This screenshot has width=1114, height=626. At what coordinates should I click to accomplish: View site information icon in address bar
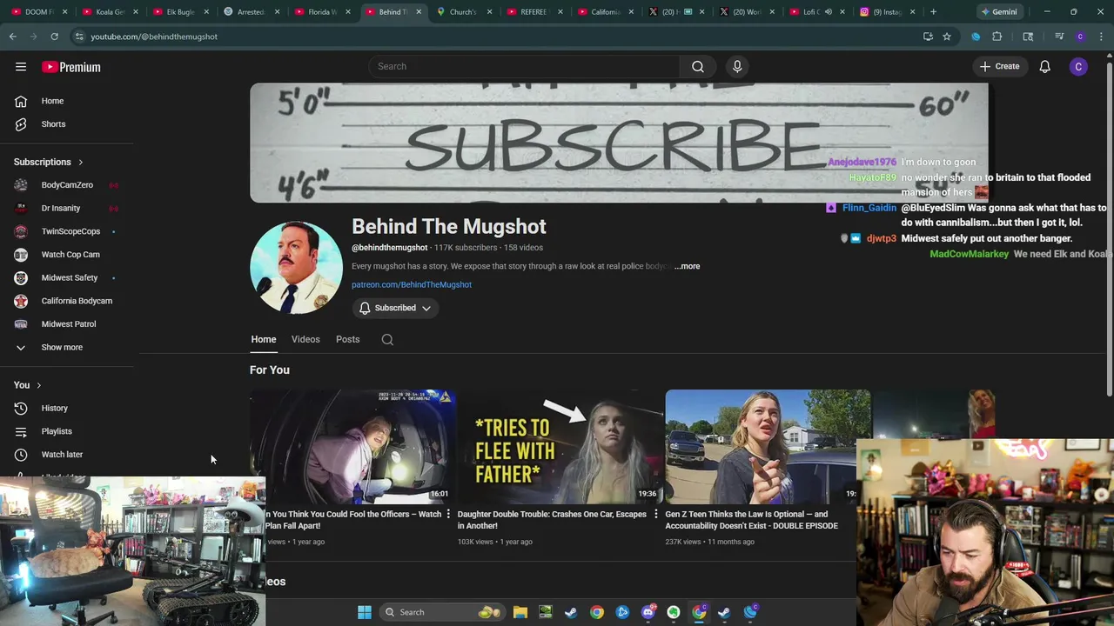pyautogui.click(x=79, y=37)
